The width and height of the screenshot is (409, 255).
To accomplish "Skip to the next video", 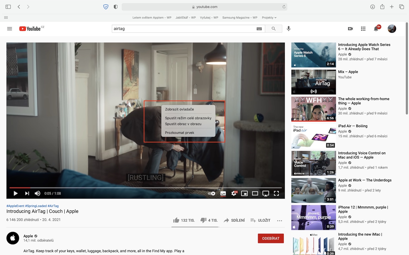I will pyautogui.click(x=27, y=193).
